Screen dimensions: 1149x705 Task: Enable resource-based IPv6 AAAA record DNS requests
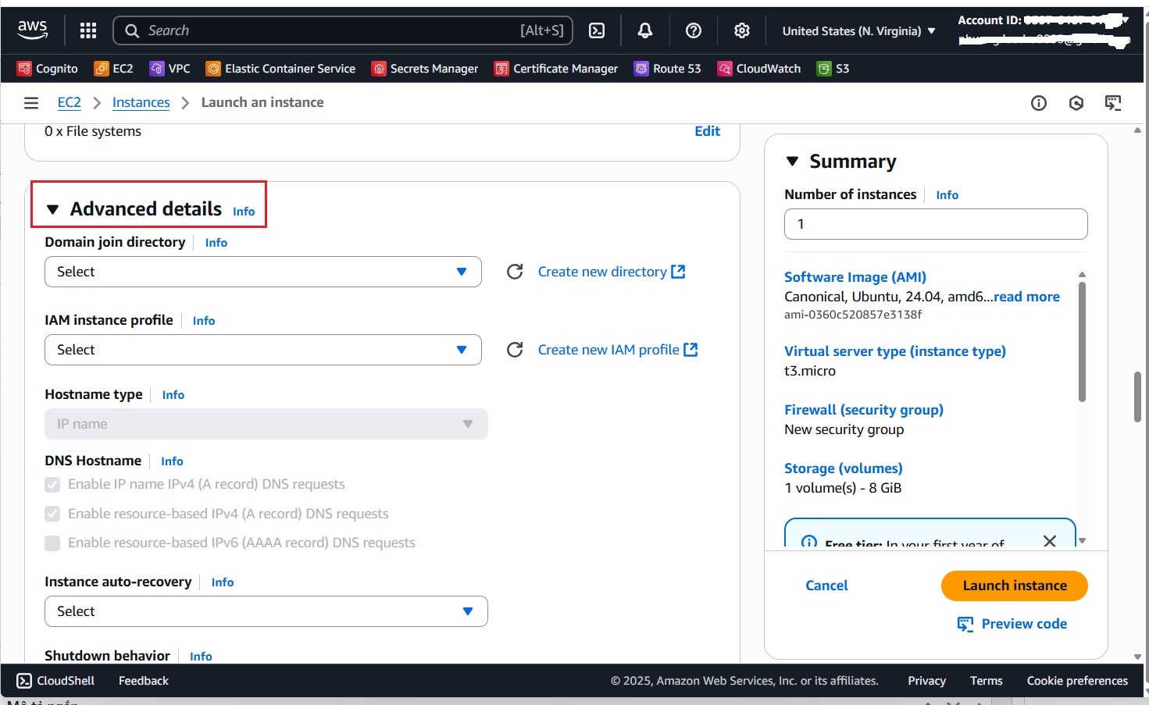[52, 543]
